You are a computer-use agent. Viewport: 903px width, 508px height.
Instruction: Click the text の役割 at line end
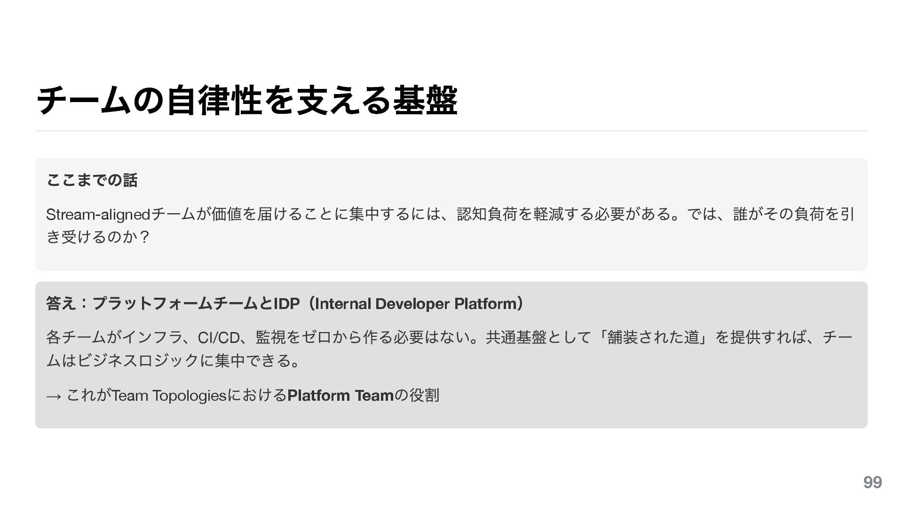pyautogui.click(x=417, y=396)
